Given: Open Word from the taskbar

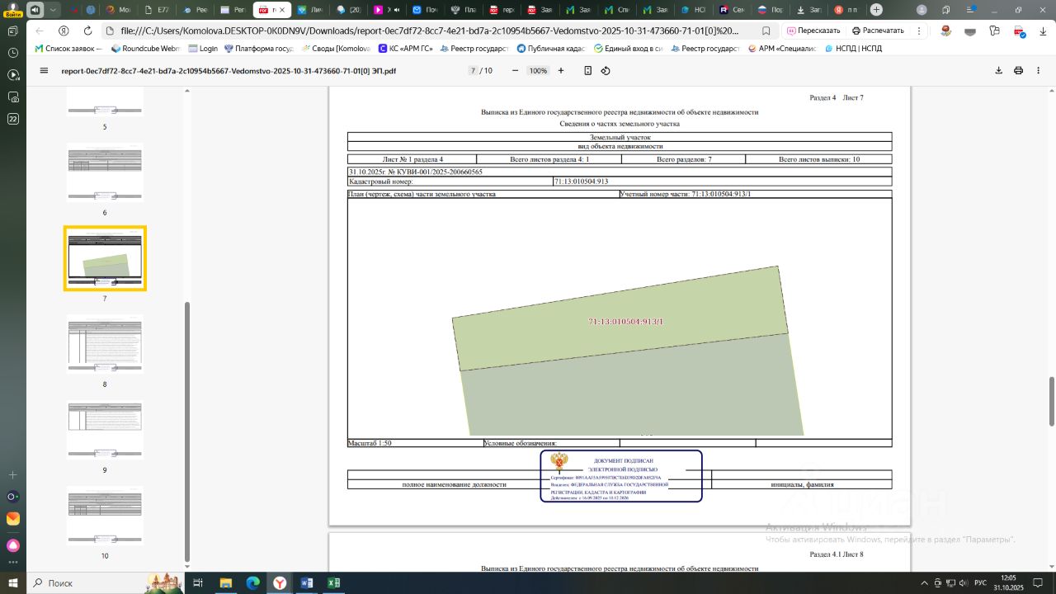Looking at the screenshot, I should 306,583.
